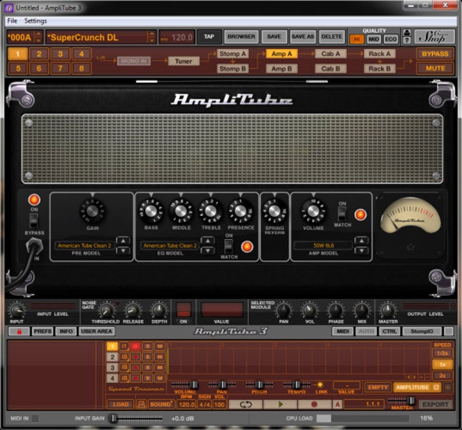Toggle the amp model MATCH switch

pyautogui.click(x=342, y=213)
